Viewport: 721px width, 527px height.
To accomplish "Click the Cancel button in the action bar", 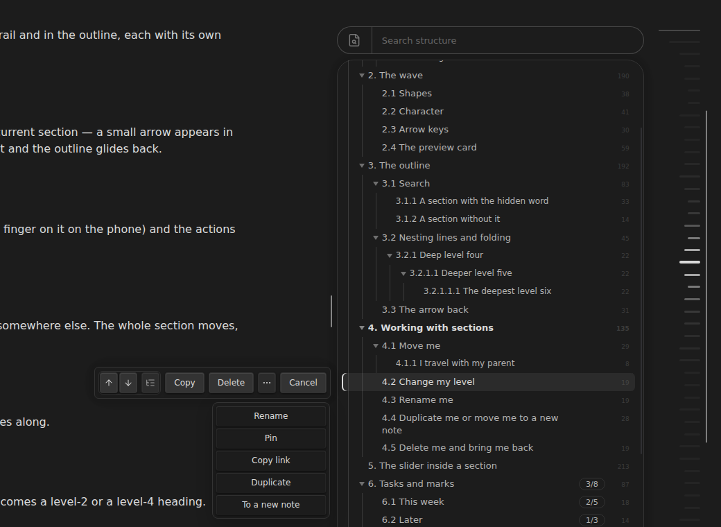I will pyautogui.click(x=303, y=383).
